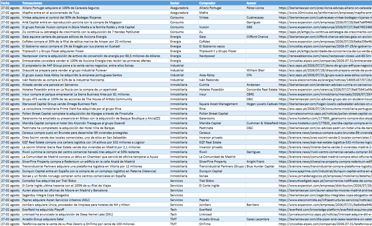Select 'Sagardoy integra Copa Abogados' cell

(95, 195)
